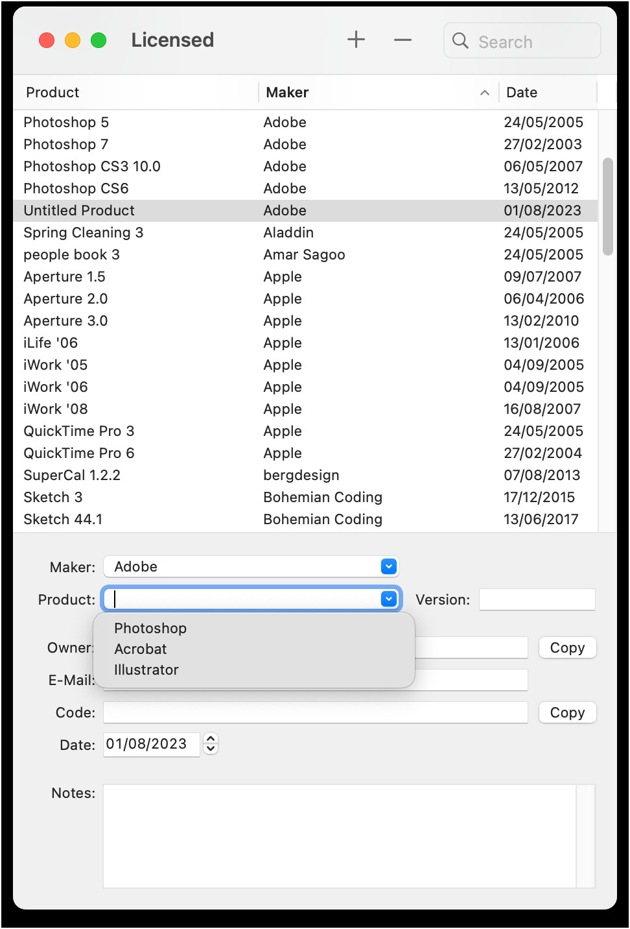630x929 pixels.
Task: Click the plus icon to add license
Action: pos(356,40)
